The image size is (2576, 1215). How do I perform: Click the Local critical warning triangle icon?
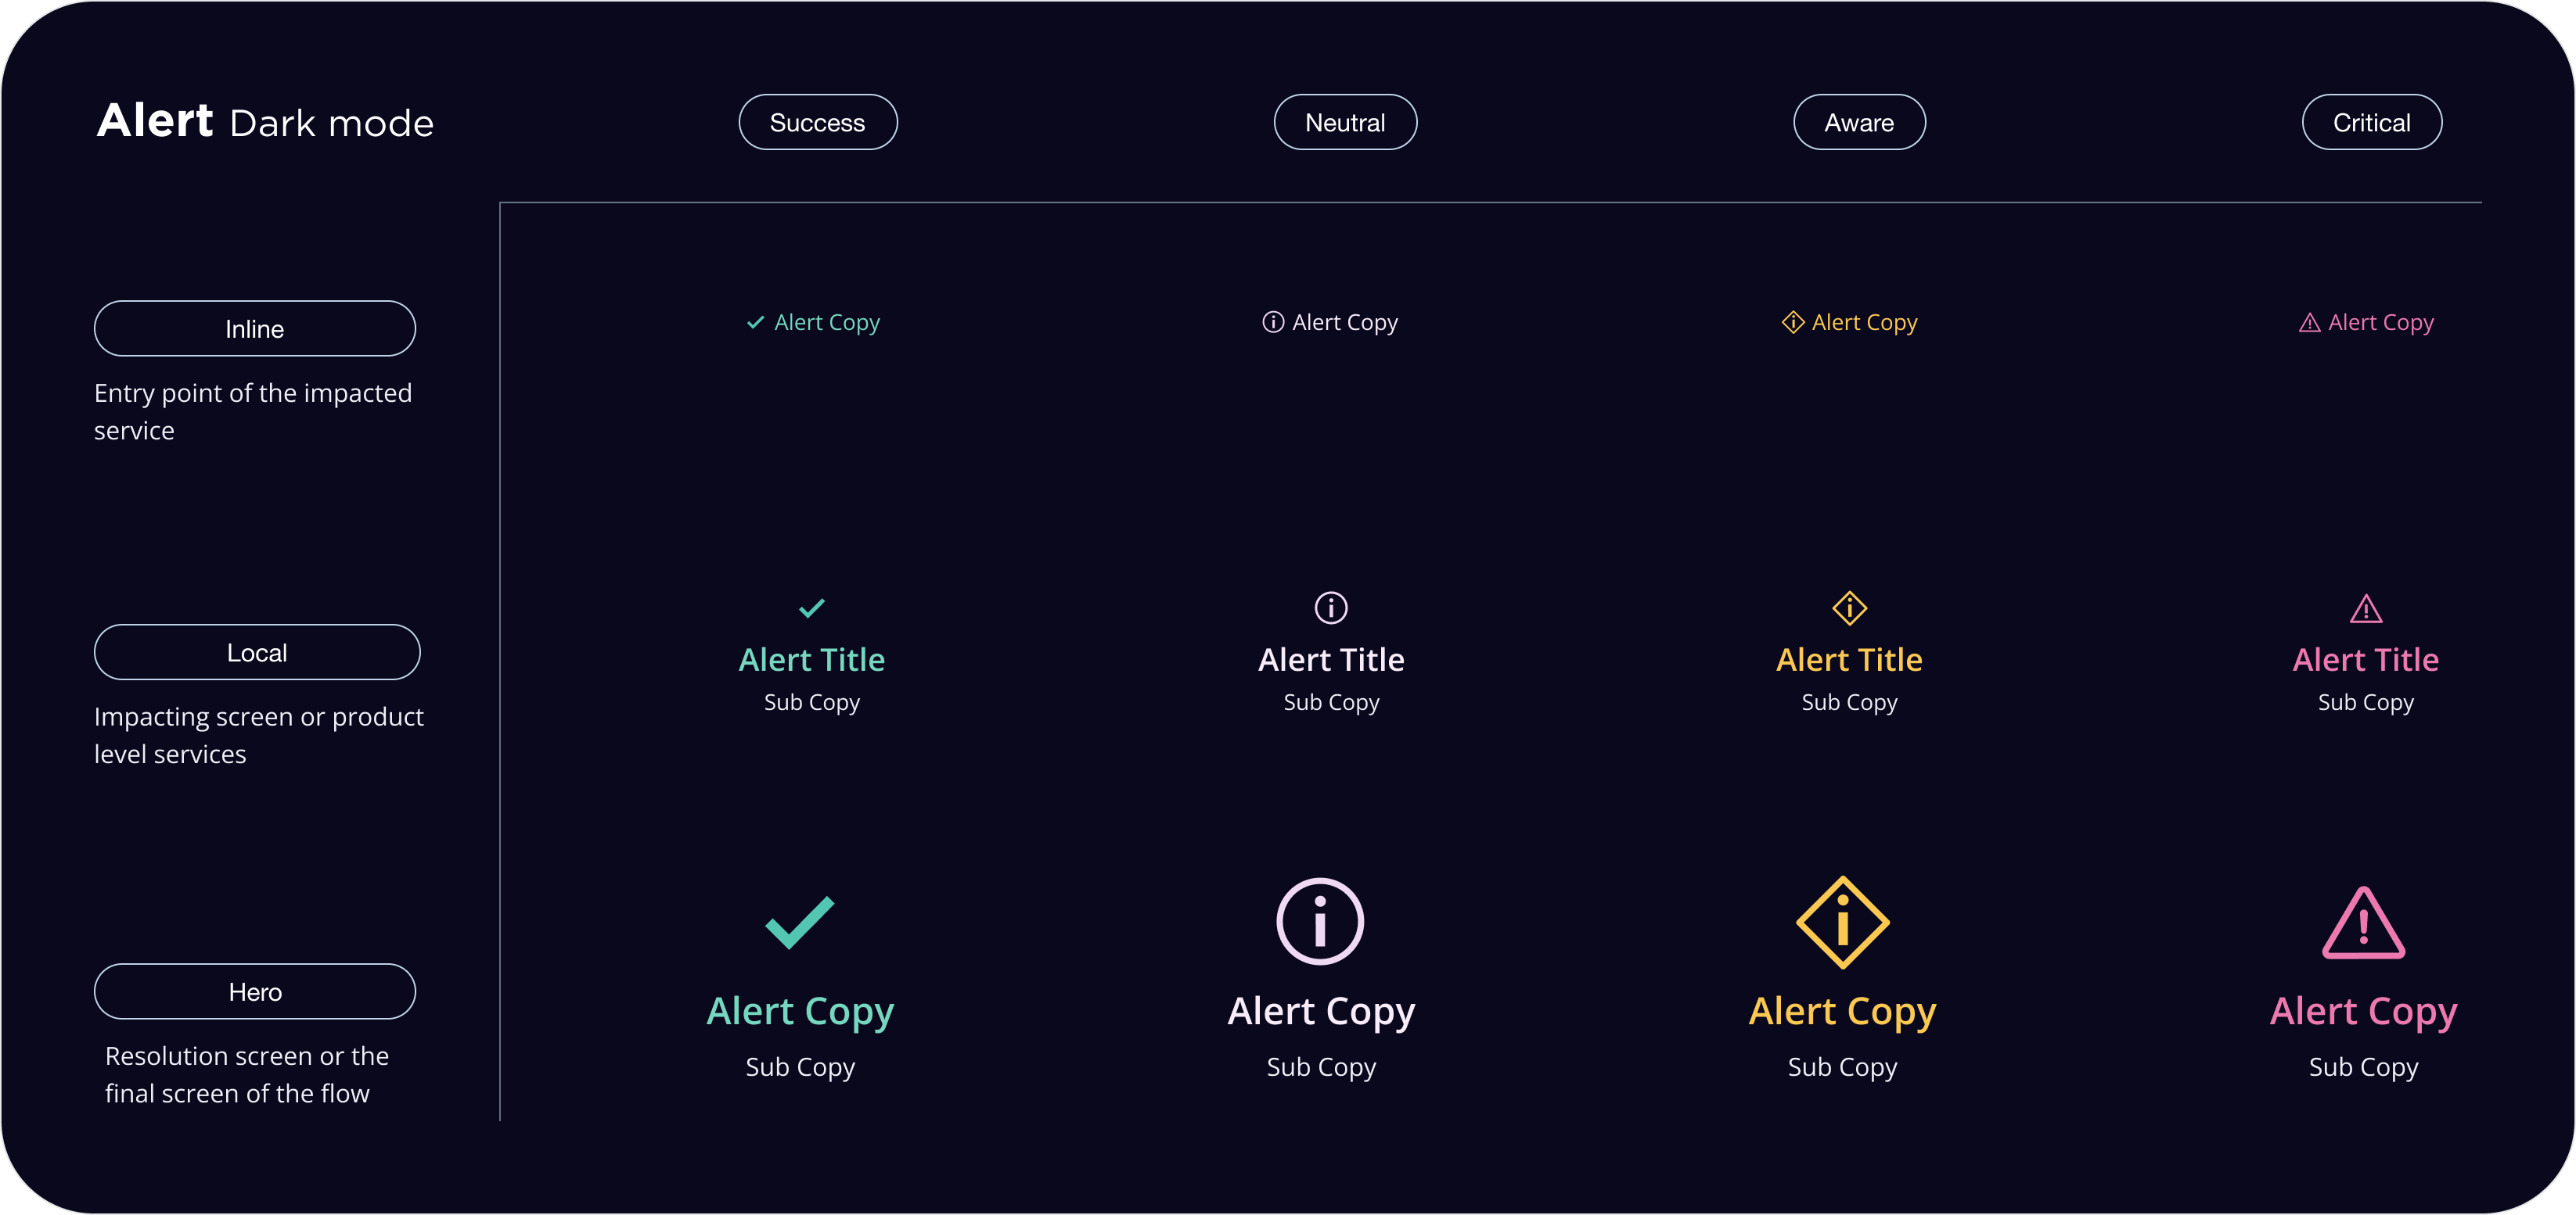2366,608
